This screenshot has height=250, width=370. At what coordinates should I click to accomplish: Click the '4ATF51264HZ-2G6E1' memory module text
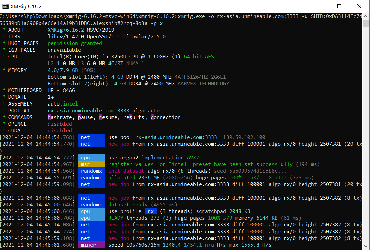(200, 77)
